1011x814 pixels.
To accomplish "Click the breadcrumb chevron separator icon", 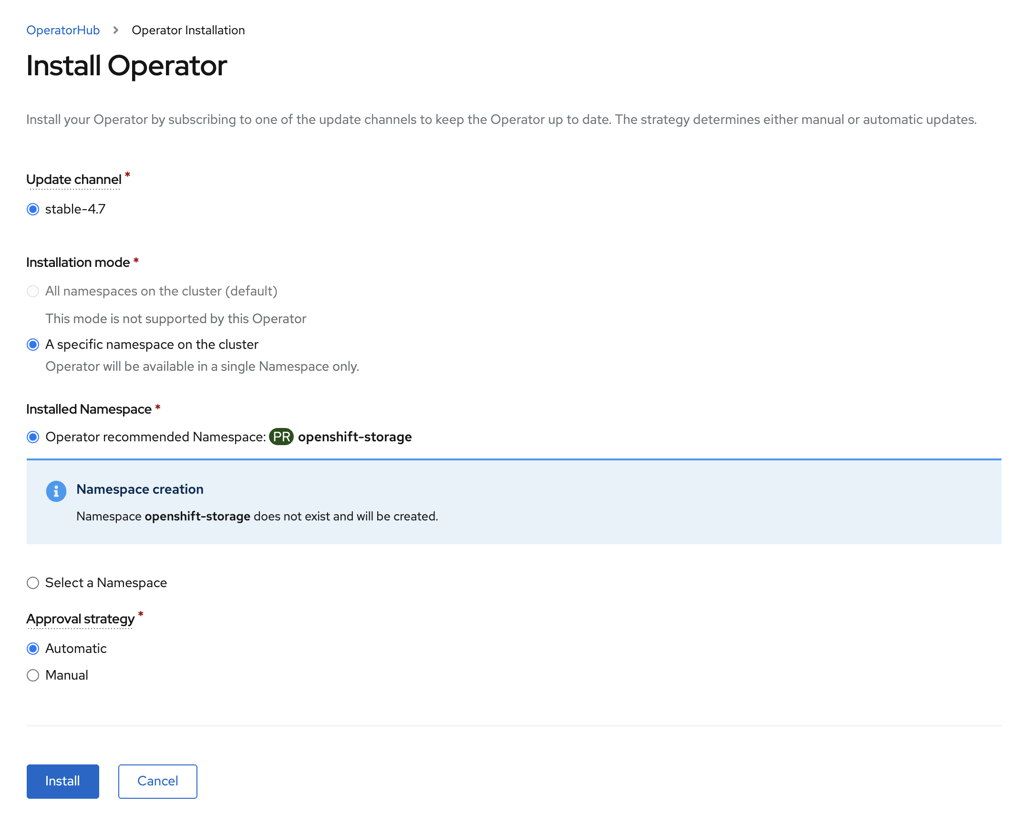I will tap(115, 30).
